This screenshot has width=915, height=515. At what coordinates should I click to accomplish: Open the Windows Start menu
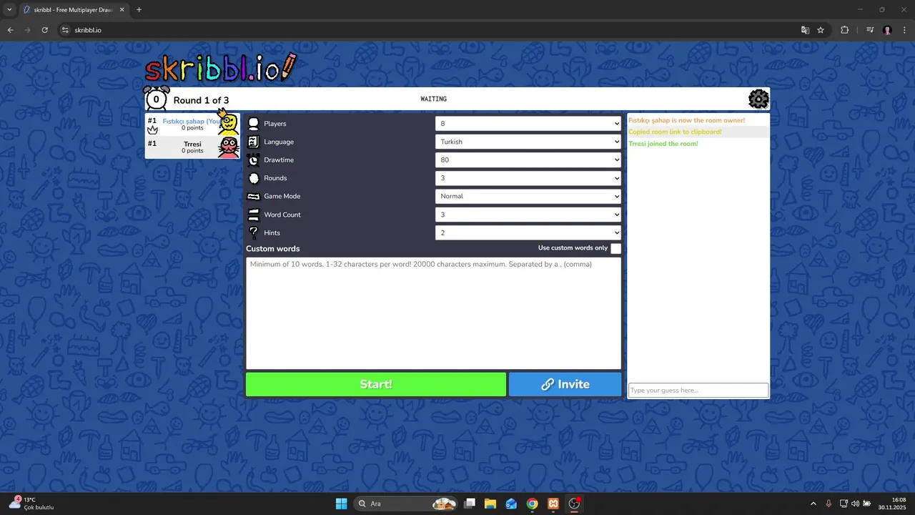[341, 504]
